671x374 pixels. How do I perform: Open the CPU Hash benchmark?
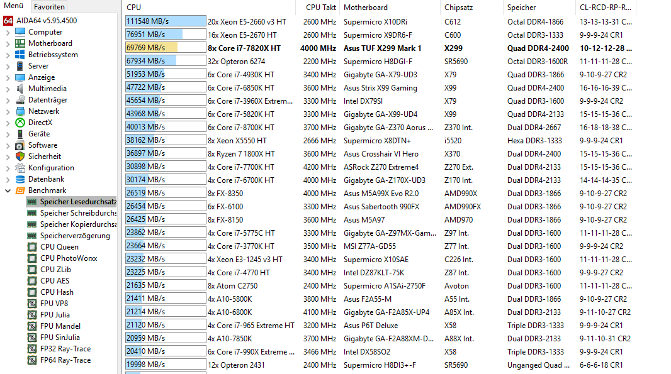pyautogui.click(x=57, y=292)
